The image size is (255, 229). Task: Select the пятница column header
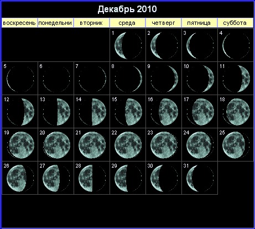click(199, 23)
